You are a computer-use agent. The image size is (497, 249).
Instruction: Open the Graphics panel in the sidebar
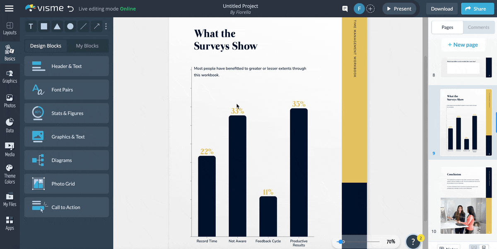pyautogui.click(x=9, y=75)
